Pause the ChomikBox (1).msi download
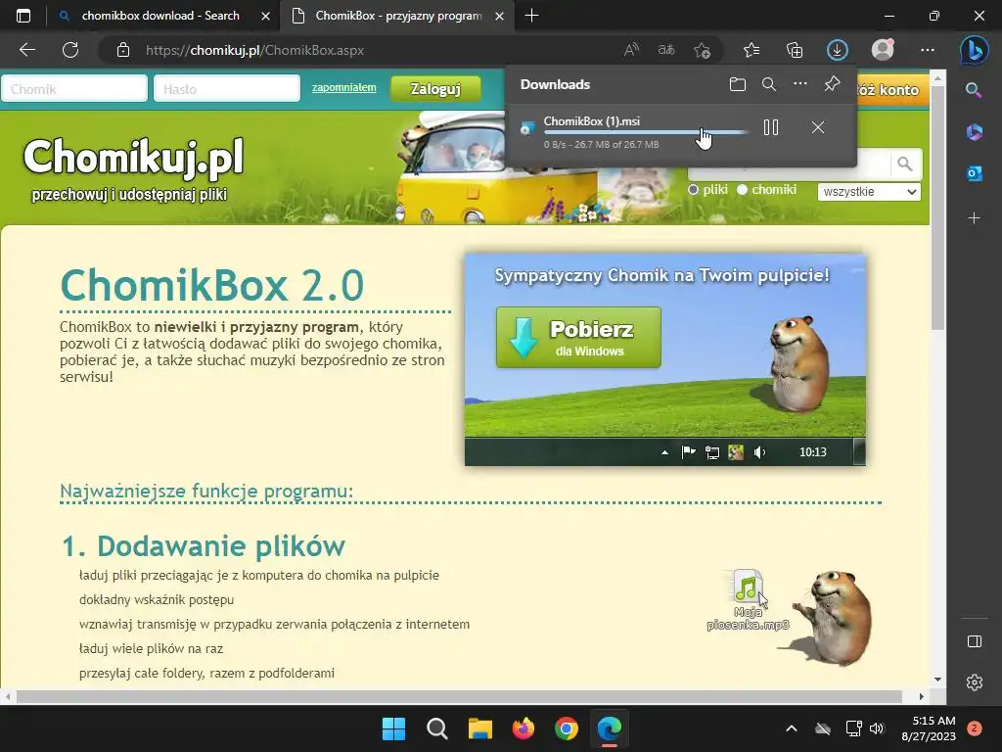The image size is (1002, 752). (771, 127)
